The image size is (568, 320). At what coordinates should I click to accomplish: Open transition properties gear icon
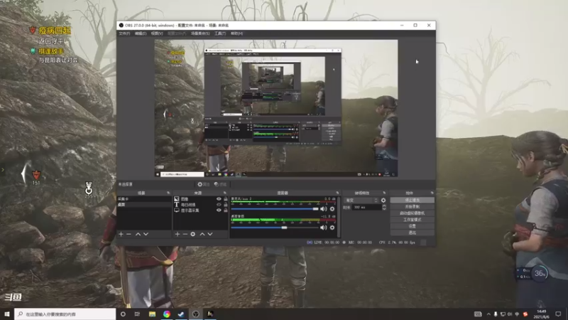coord(383,201)
